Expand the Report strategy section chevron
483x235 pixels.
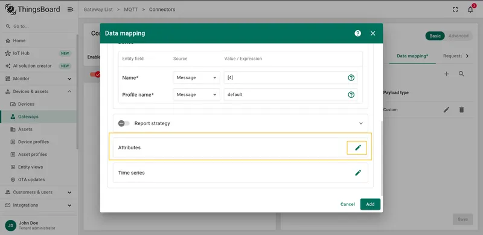(361, 123)
